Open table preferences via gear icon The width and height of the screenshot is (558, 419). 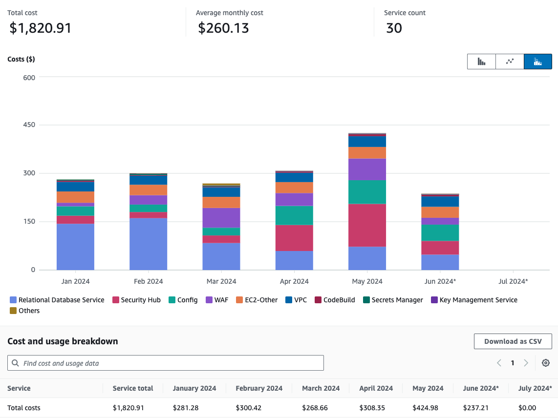pos(546,363)
